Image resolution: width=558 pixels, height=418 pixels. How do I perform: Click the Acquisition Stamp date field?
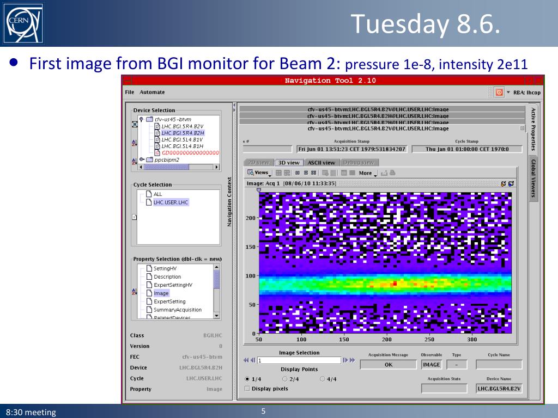tap(351, 149)
